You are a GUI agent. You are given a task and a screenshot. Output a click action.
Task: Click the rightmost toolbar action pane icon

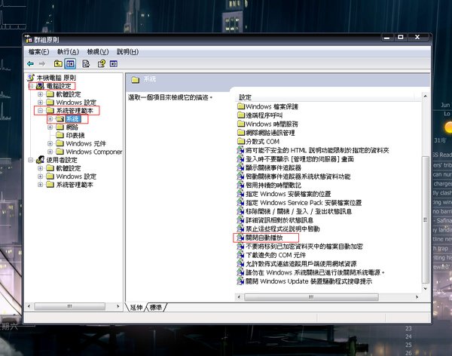[x=114, y=64]
